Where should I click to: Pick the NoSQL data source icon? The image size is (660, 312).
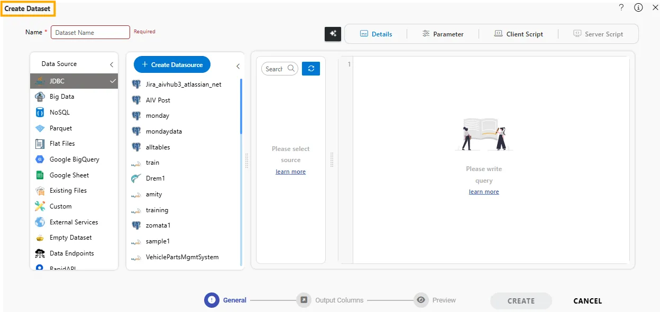click(x=40, y=112)
